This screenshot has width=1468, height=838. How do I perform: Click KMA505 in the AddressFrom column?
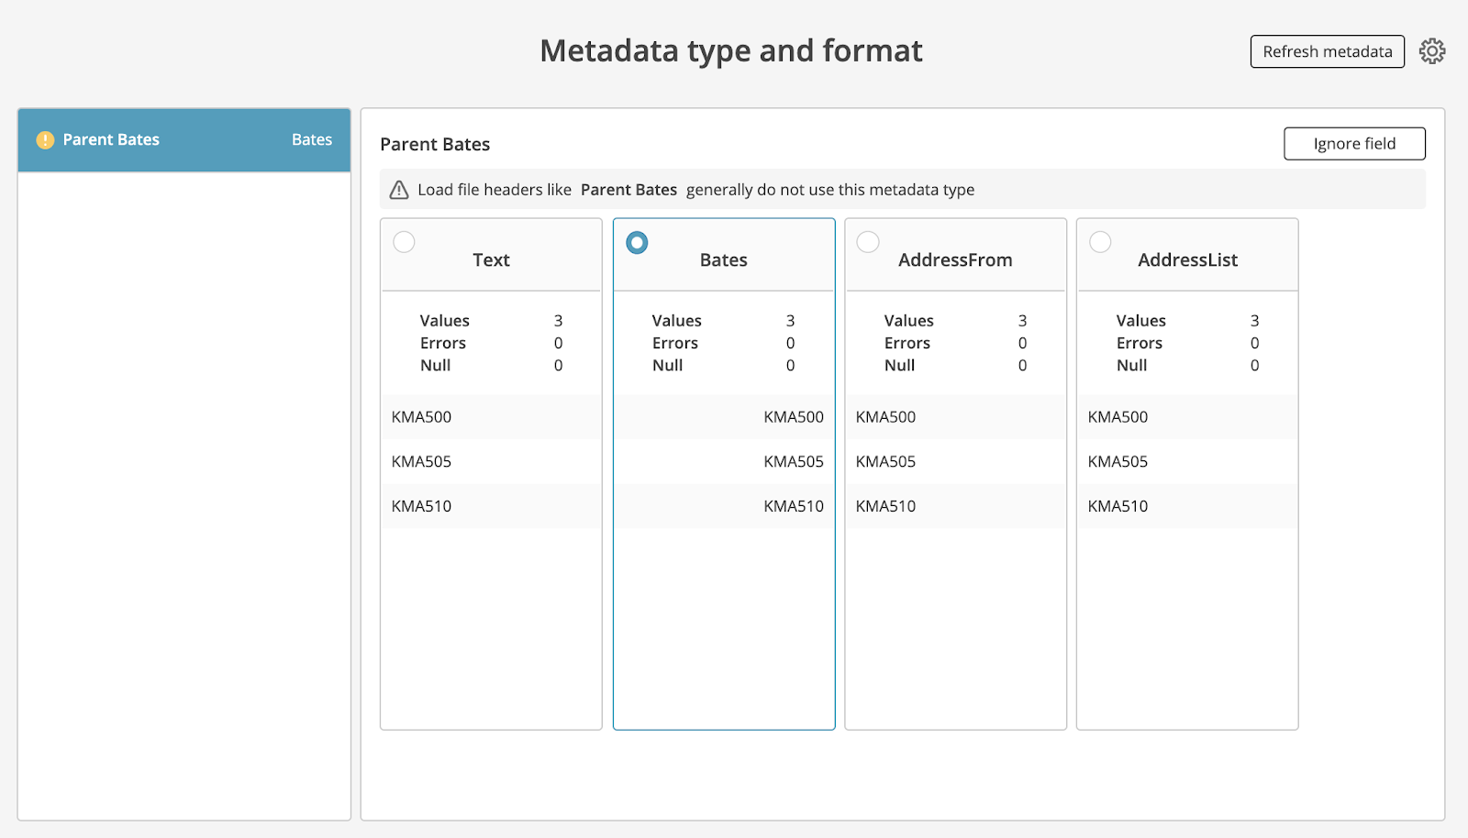pyautogui.click(x=885, y=462)
